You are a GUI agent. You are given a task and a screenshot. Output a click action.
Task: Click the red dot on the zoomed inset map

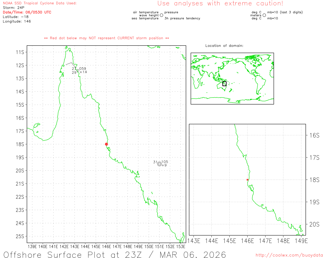(x=247, y=180)
